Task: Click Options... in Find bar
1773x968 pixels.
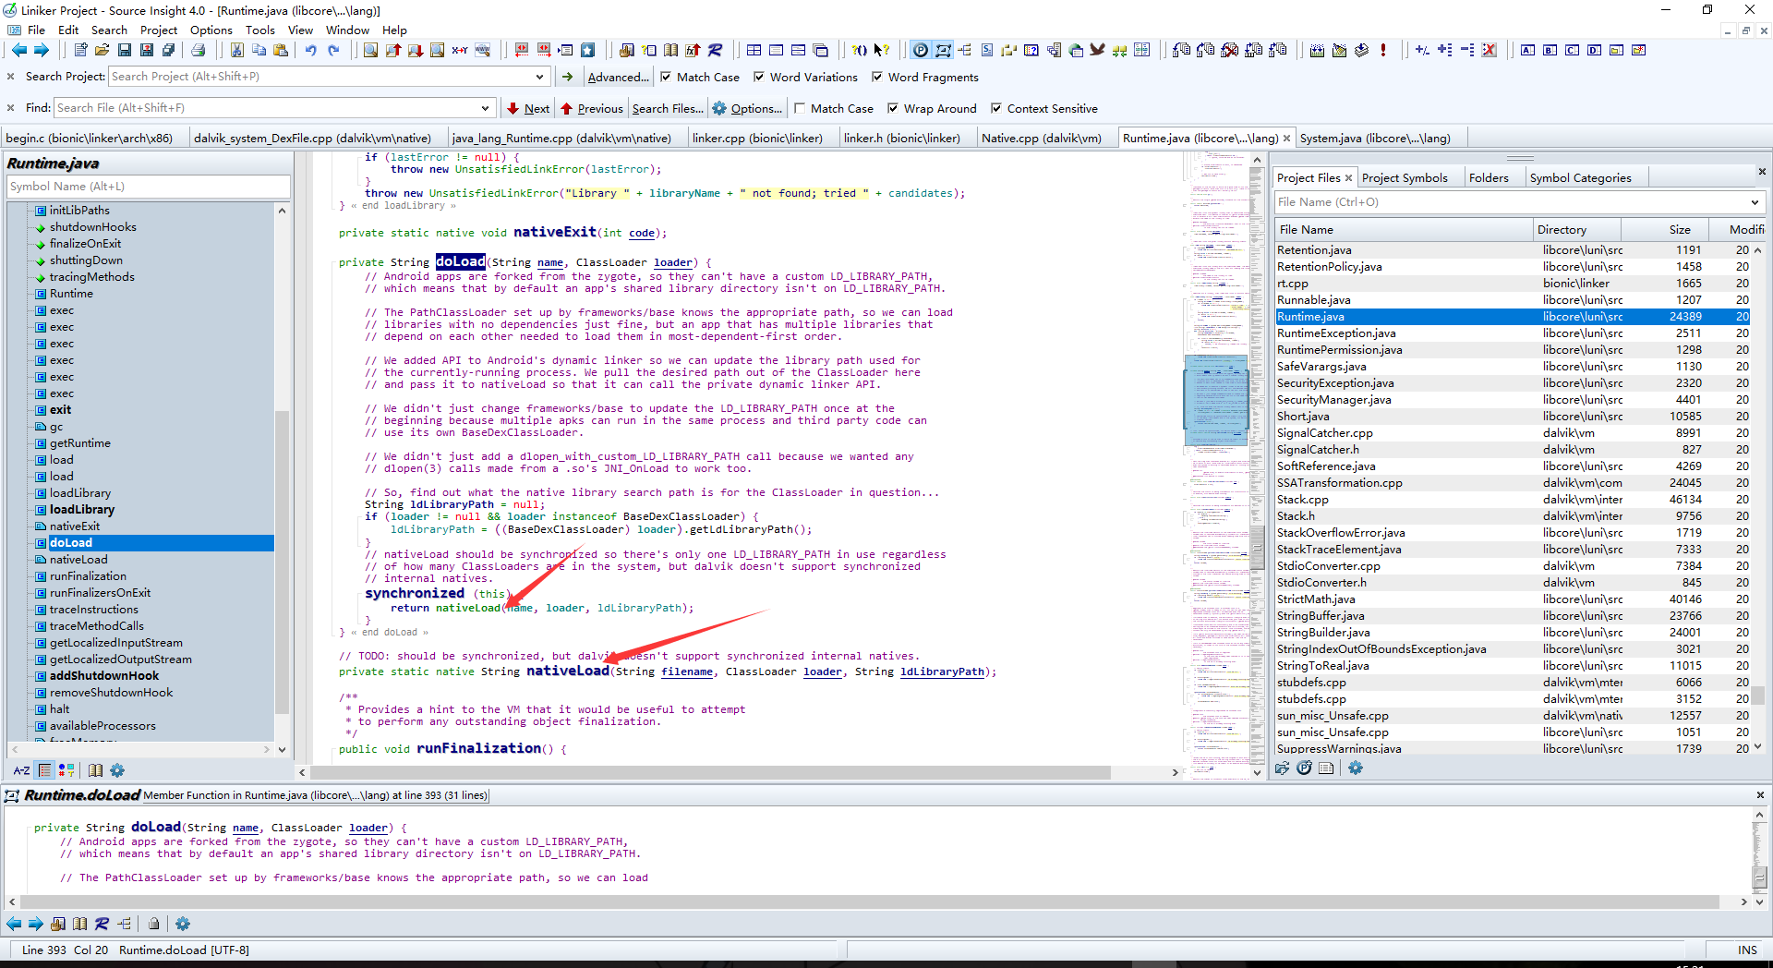Action: [x=747, y=108]
